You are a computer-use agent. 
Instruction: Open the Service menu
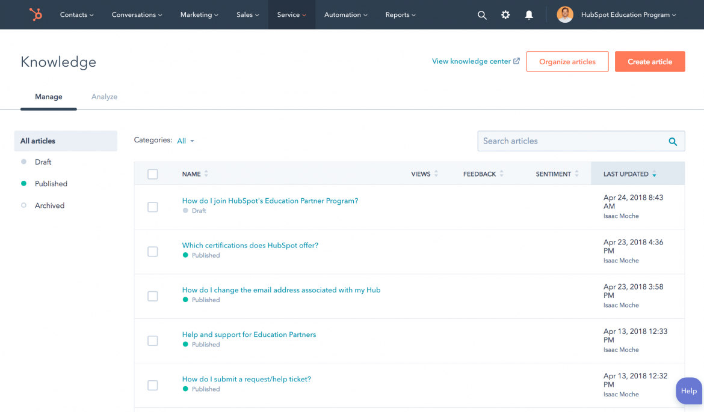[291, 14]
